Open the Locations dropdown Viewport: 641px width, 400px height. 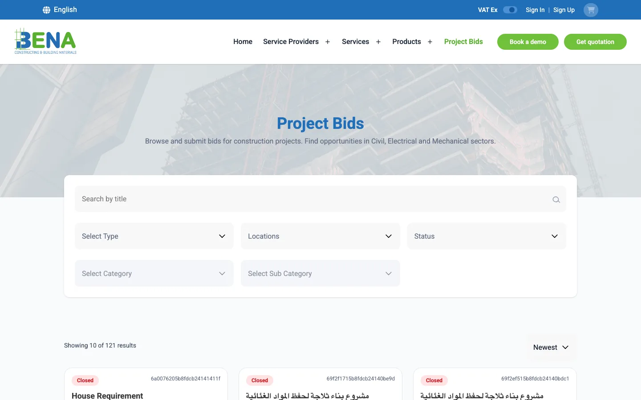(x=320, y=236)
